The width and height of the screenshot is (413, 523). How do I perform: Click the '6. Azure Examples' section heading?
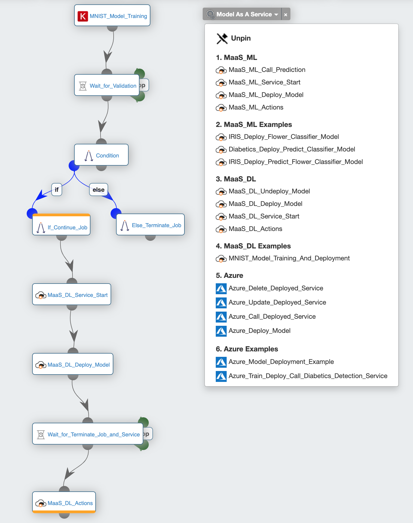coord(247,349)
